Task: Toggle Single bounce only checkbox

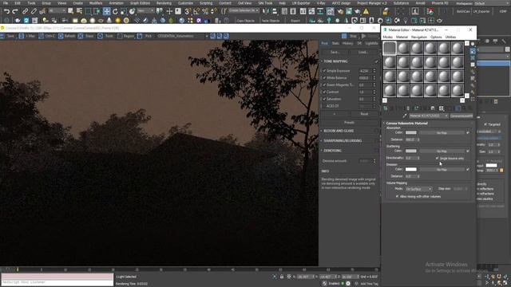Action: 438,159
